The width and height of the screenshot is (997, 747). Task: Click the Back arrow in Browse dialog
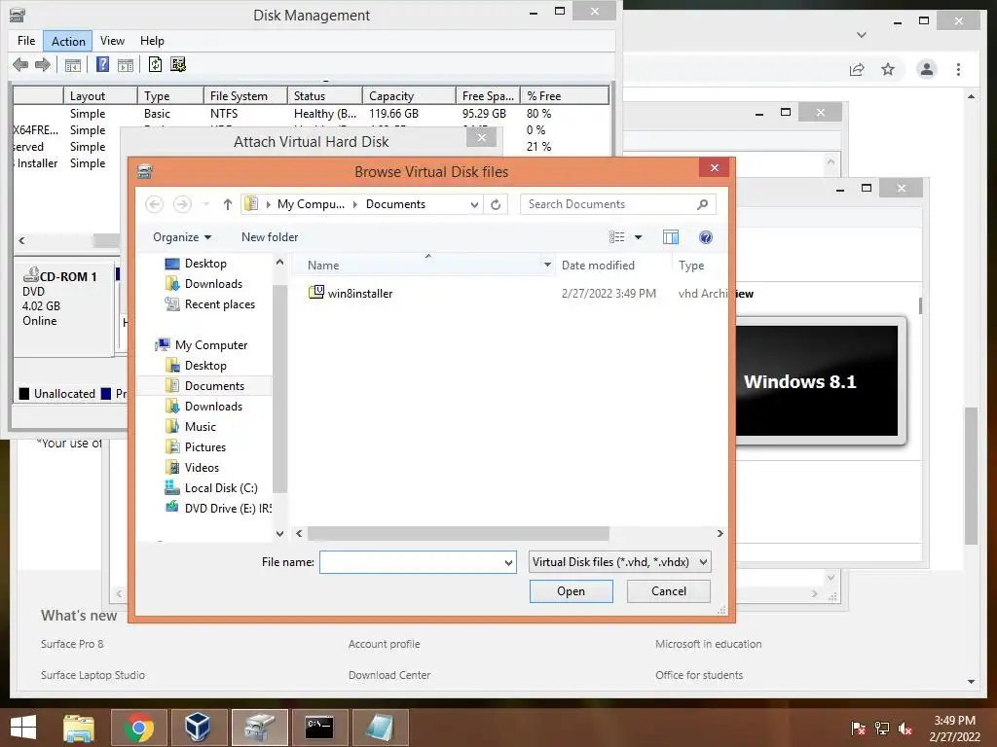point(155,204)
